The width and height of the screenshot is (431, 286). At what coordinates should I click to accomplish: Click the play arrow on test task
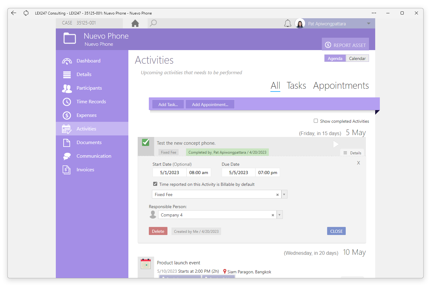tap(336, 144)
